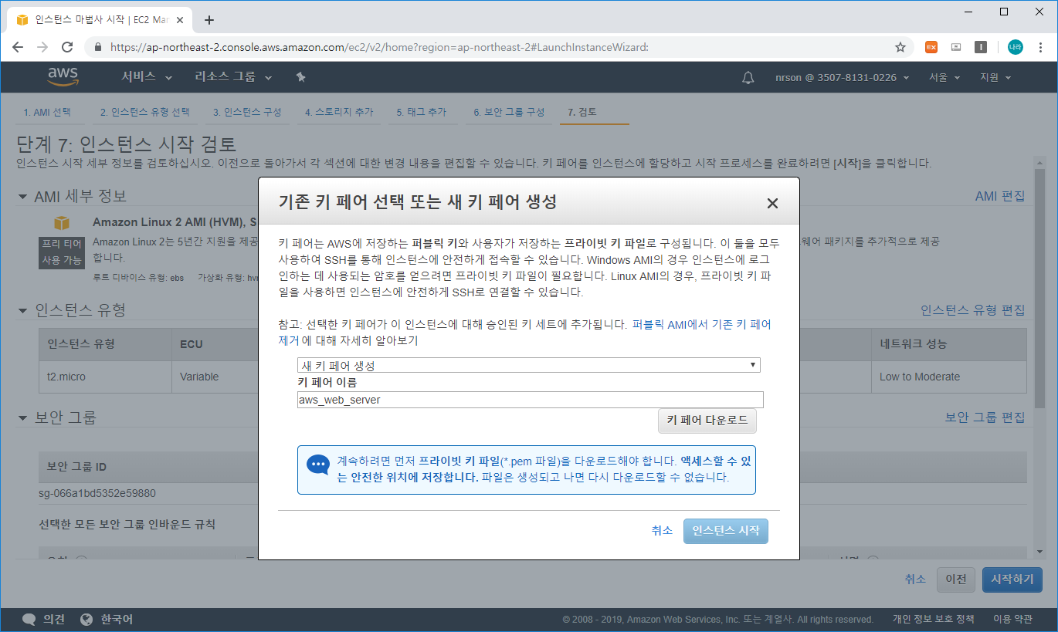Image resolution: width=1058 pixels, height=632 pixels.
Task: Open the 지원 support menu
Action: (x=995, y=77)
